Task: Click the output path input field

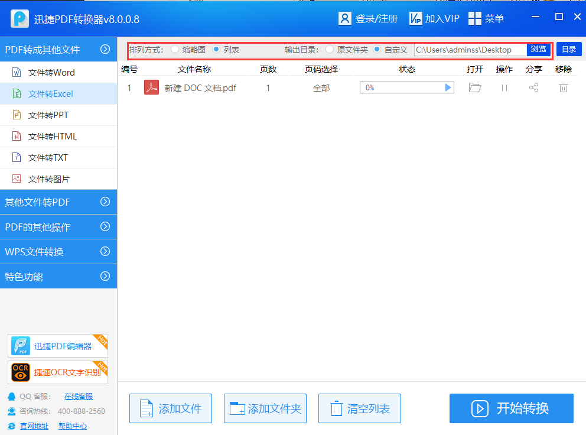Action: [x=470, y=50]
